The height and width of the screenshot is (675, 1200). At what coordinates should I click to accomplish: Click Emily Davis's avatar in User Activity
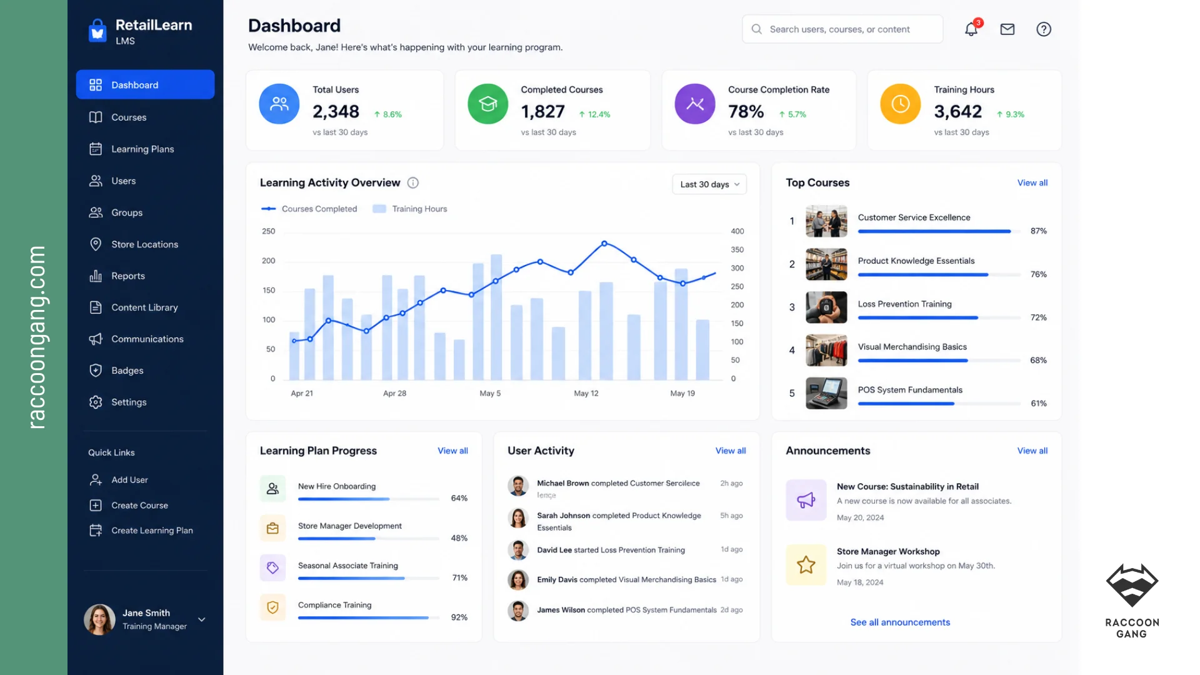click(518, 580)
